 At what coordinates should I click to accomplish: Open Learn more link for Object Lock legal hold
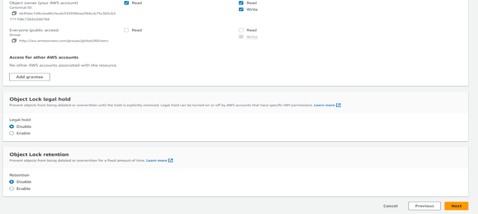pyautogui.click(x=324, y=105)
